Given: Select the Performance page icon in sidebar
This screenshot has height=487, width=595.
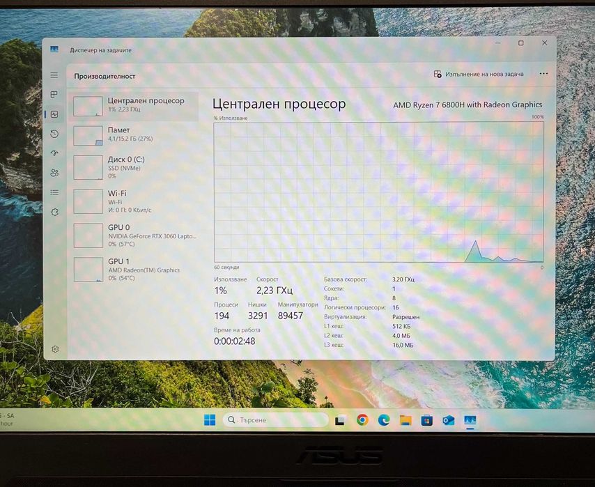Looking at the screenshot, I should click(54, 114).
